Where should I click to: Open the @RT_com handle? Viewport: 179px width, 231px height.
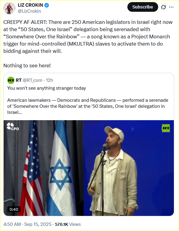point(32,80)
